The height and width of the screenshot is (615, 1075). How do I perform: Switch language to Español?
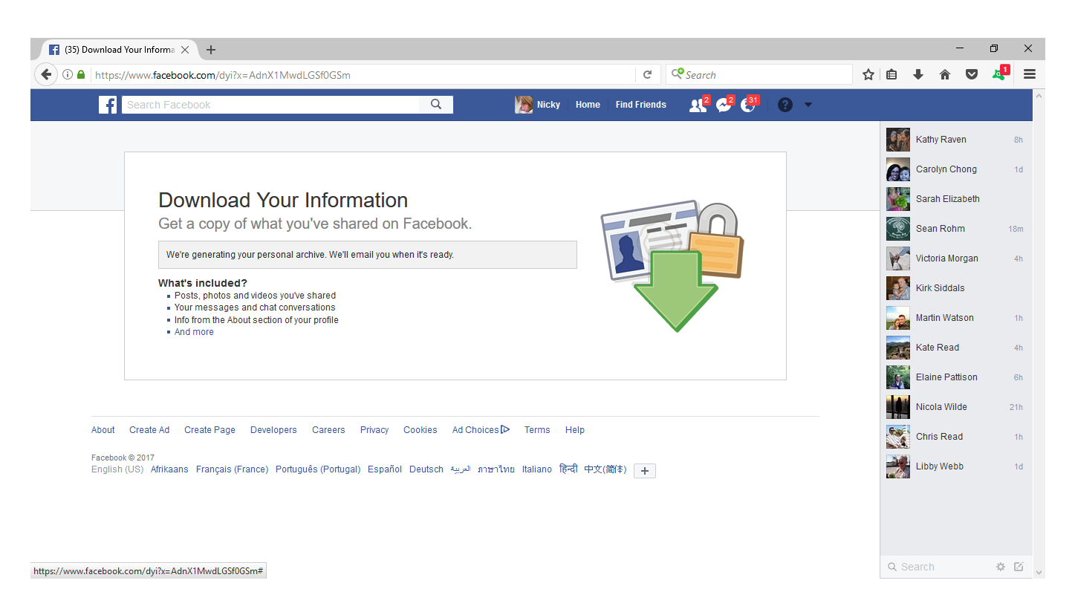[x=385, y=469]
